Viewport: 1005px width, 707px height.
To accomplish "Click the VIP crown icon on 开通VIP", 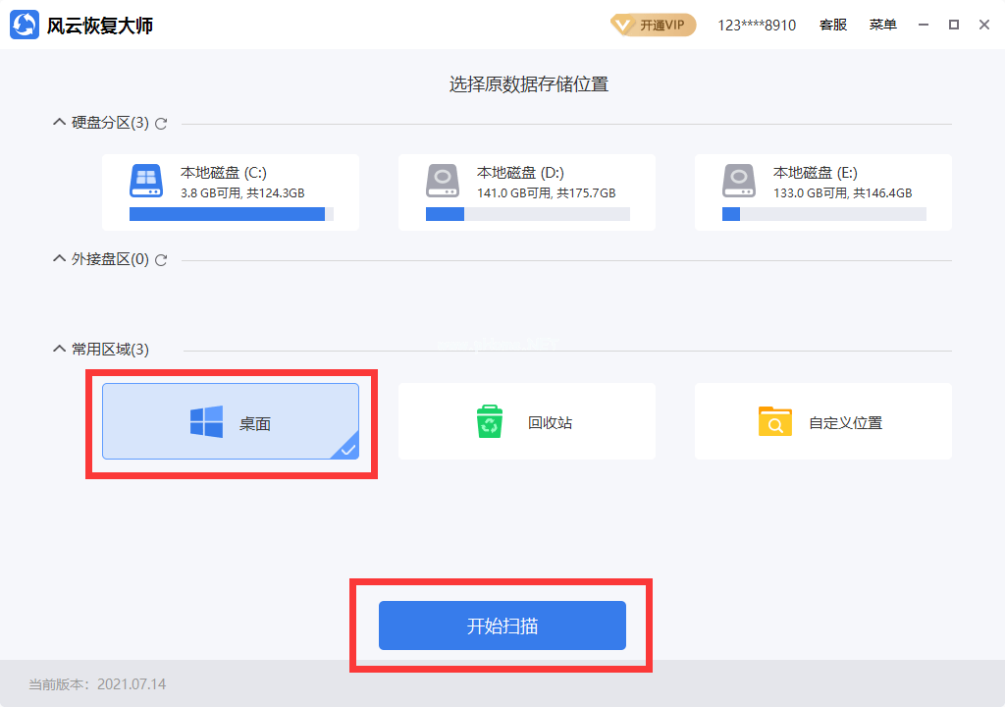I will click(x=625, y=25).
